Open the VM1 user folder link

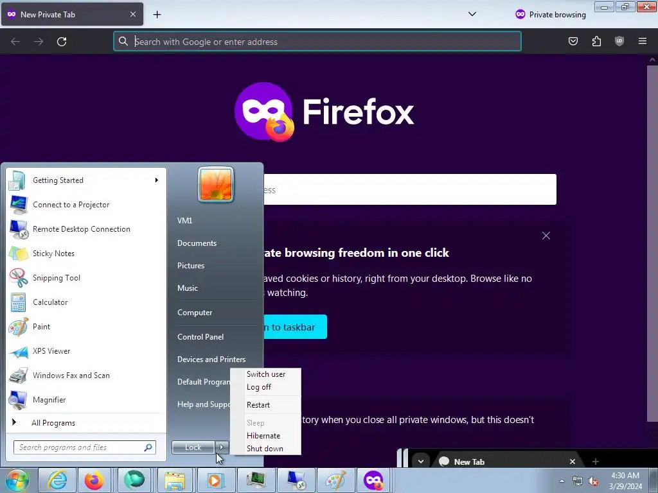coord(184,221)
